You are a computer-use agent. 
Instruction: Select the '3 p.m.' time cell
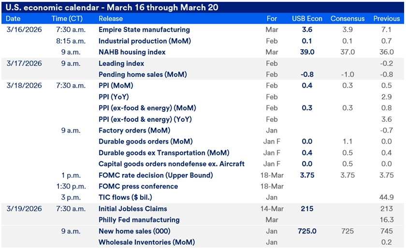71,197
